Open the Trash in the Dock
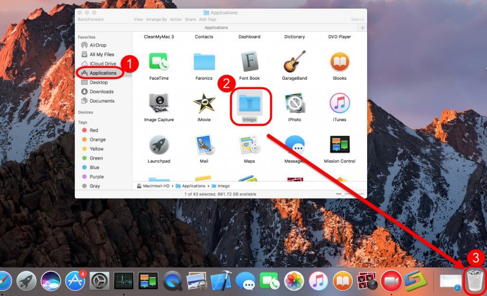The width and height of the screenshot is (487, 296). click(475, 280)
